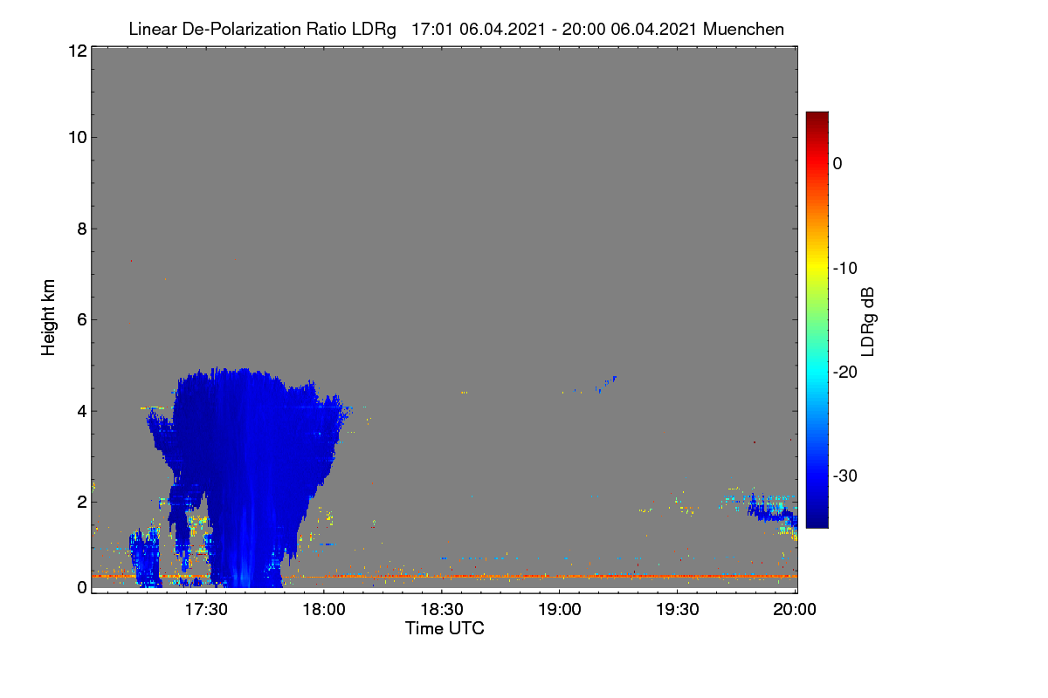Click the '19:00' time tick label

coord(560,610)
